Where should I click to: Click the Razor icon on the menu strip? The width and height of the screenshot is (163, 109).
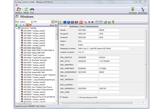17,5
